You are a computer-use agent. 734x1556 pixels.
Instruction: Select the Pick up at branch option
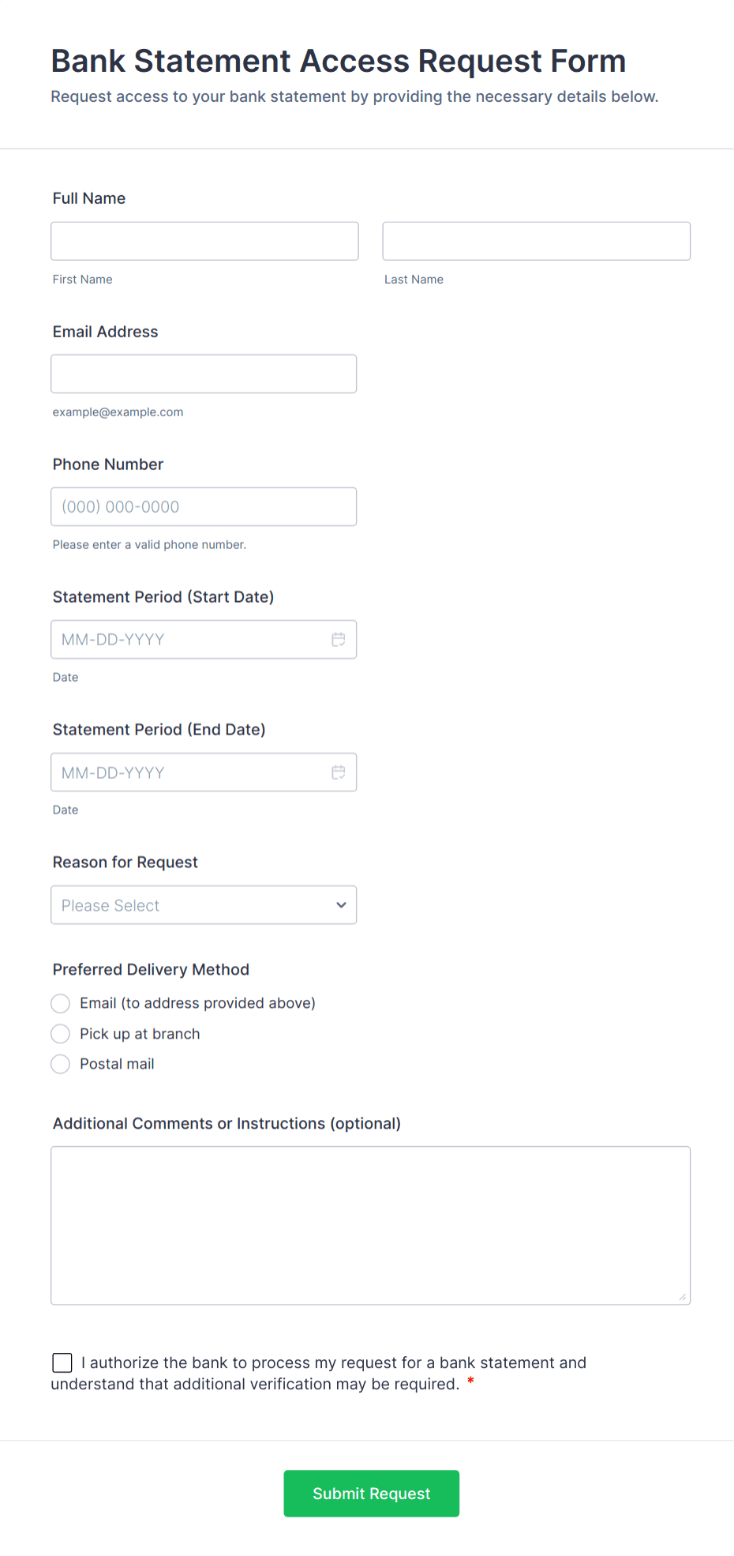[x=60, y=1033]
